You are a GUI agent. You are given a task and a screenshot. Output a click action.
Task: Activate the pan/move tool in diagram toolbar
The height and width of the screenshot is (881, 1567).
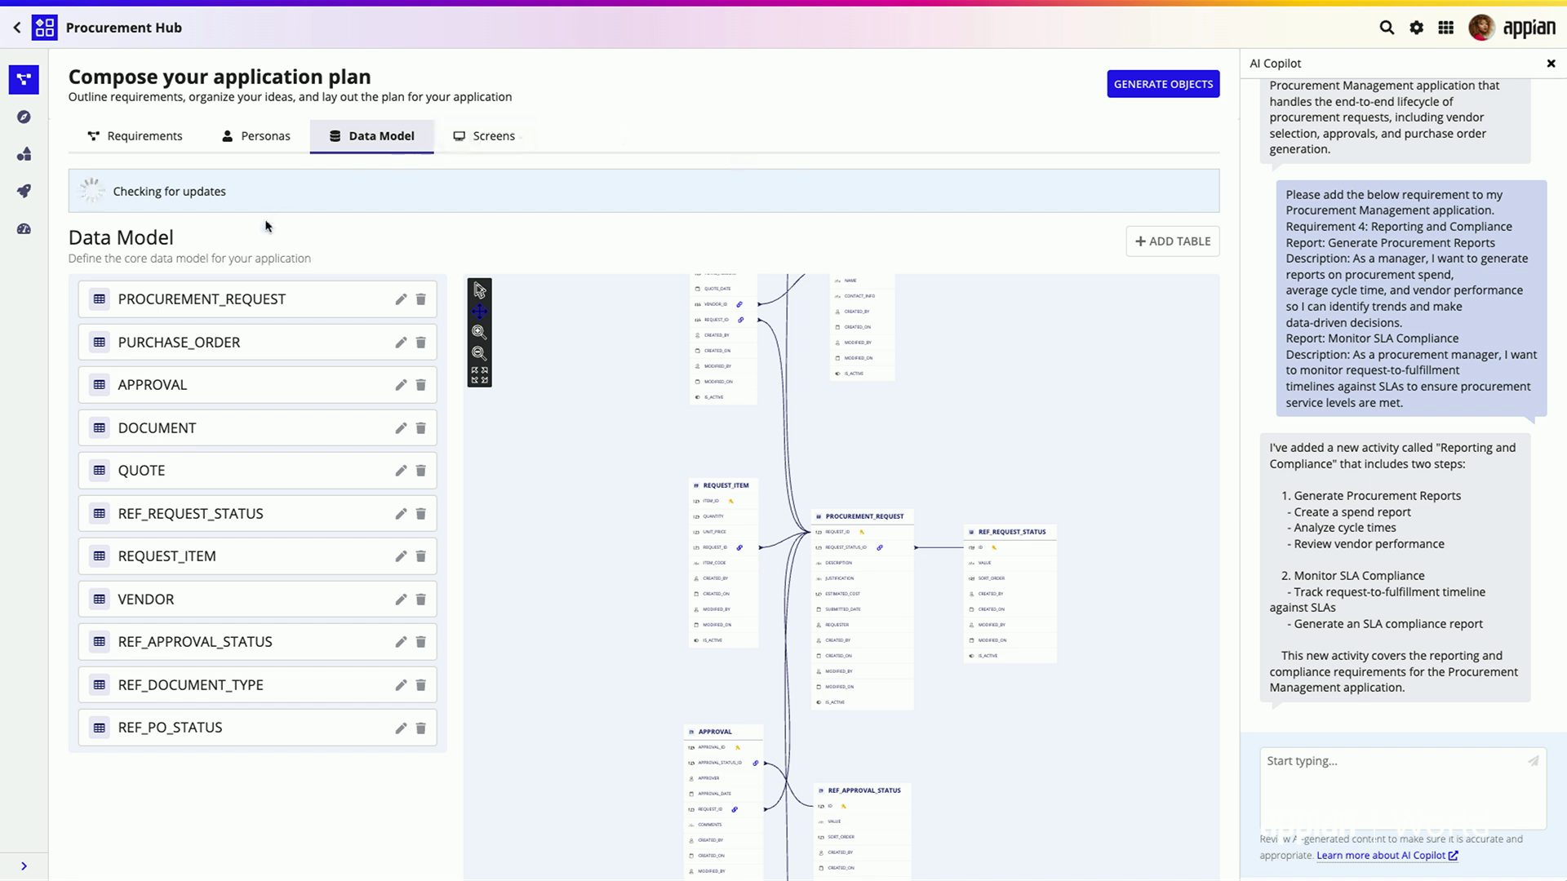click(479, 312)
